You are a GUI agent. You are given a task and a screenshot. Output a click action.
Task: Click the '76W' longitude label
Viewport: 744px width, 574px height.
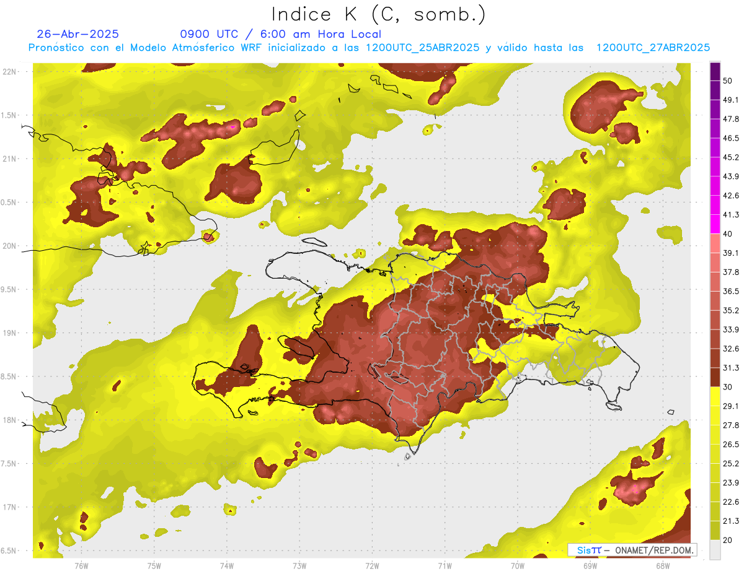coord(81,565)
